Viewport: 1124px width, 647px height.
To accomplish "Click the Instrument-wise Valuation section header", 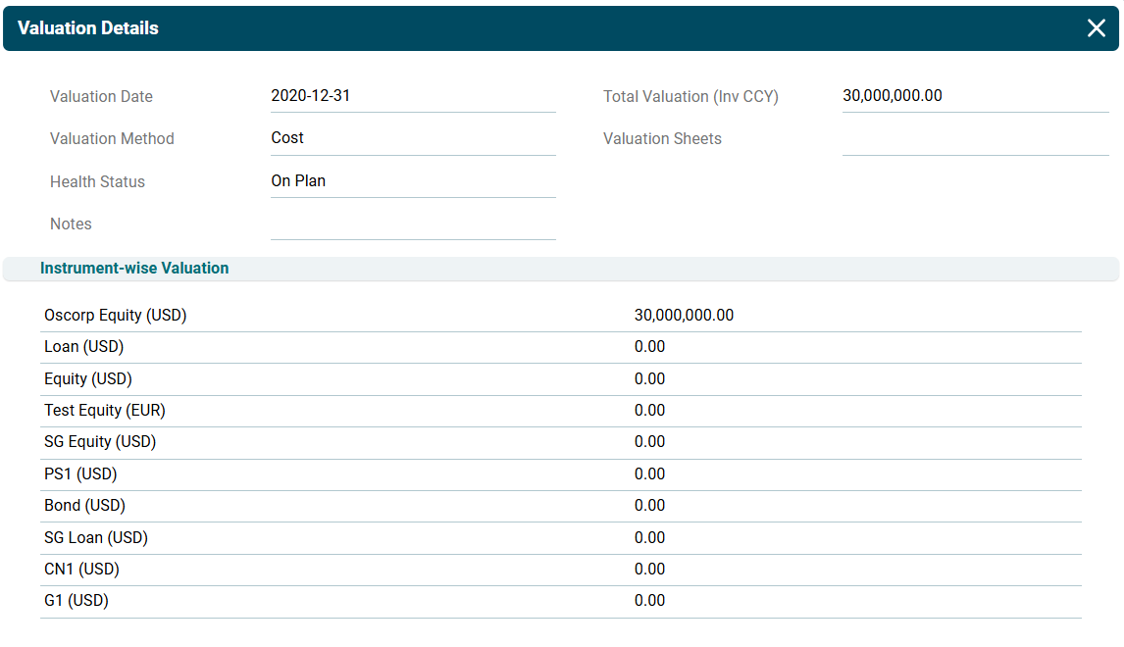I will point(134,269).
